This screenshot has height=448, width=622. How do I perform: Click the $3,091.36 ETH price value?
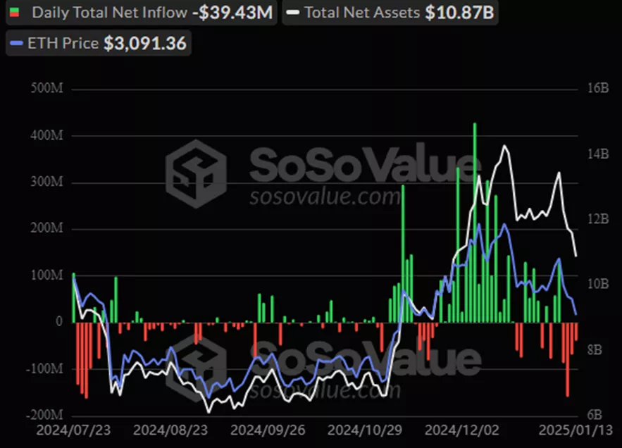pos(145,44)
